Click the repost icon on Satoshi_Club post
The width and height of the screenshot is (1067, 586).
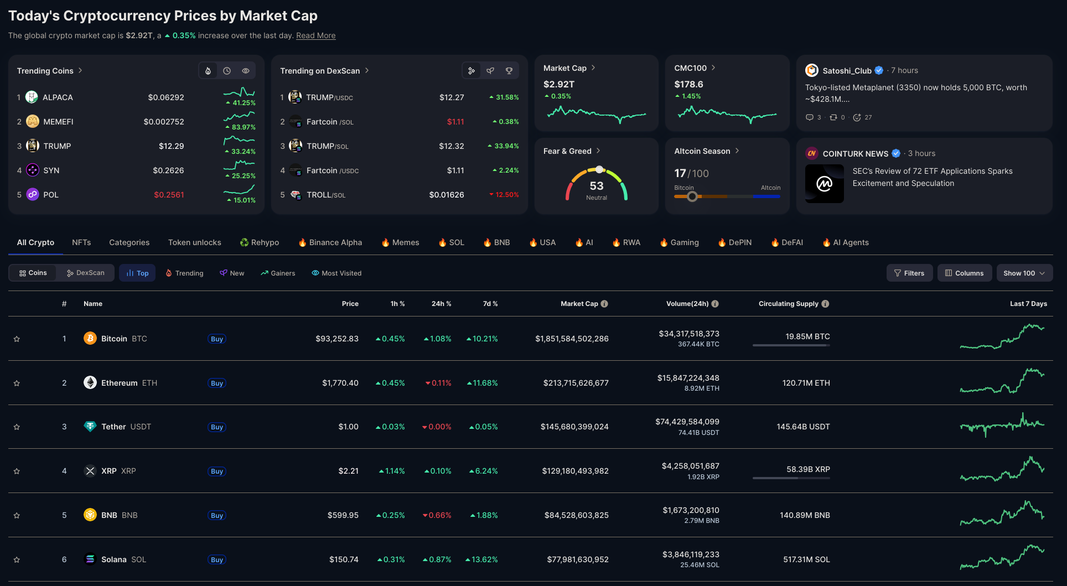click(x=833, y=117)
